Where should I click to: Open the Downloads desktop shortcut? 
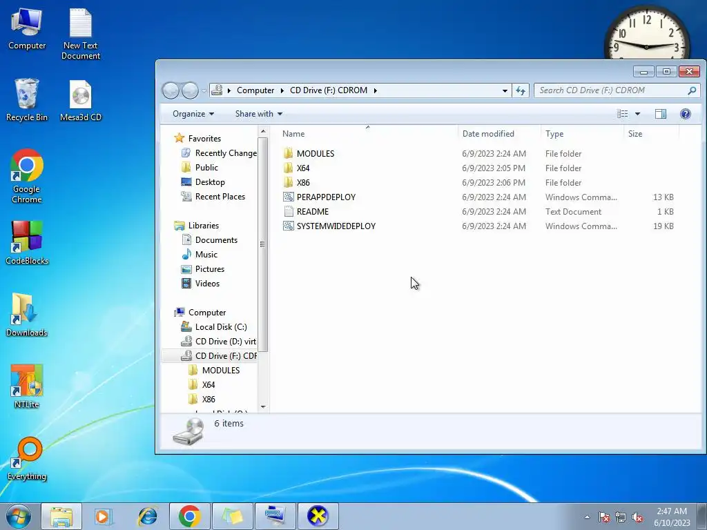coord(27,315)
